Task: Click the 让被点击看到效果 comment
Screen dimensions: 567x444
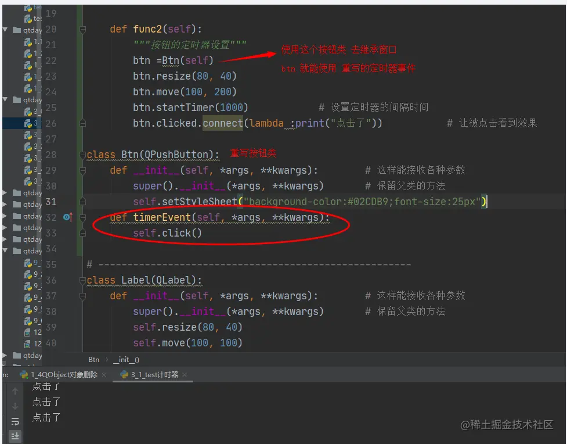Action: [x=492, y=123]
